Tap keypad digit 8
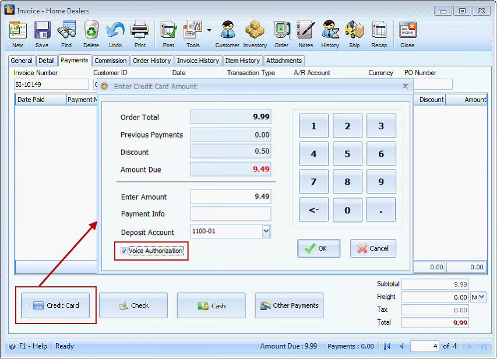The height and width of the screenshot is (359, 497). point(347,182)
